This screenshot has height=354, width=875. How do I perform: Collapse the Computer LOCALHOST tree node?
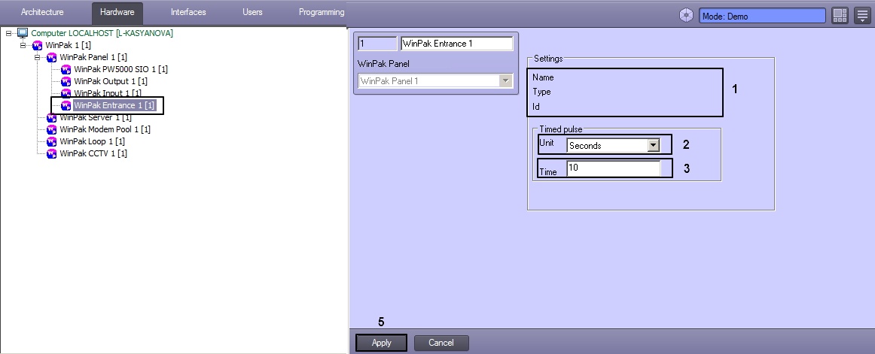[9, 33]
